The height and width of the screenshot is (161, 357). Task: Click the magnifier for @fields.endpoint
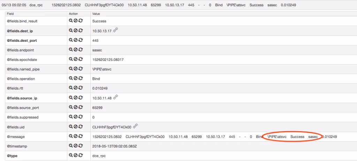(71, 49)
